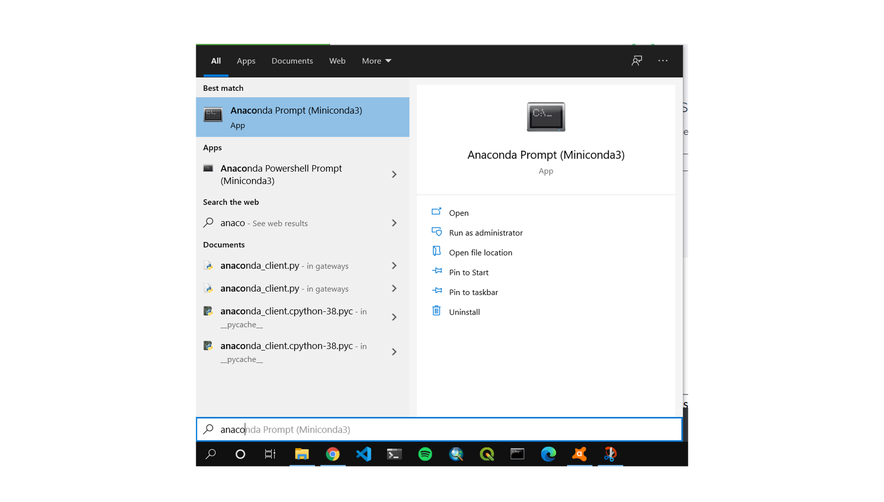Click the Uninstall trash icon

pyautogui.click(x=436, y=311)
